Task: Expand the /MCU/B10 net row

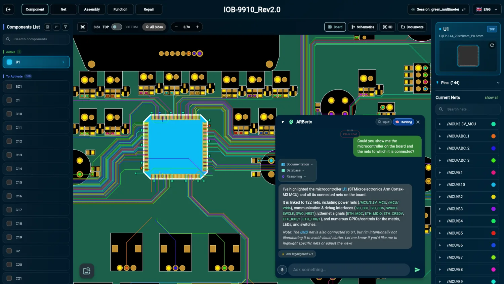Action: (x=440, y=185)
